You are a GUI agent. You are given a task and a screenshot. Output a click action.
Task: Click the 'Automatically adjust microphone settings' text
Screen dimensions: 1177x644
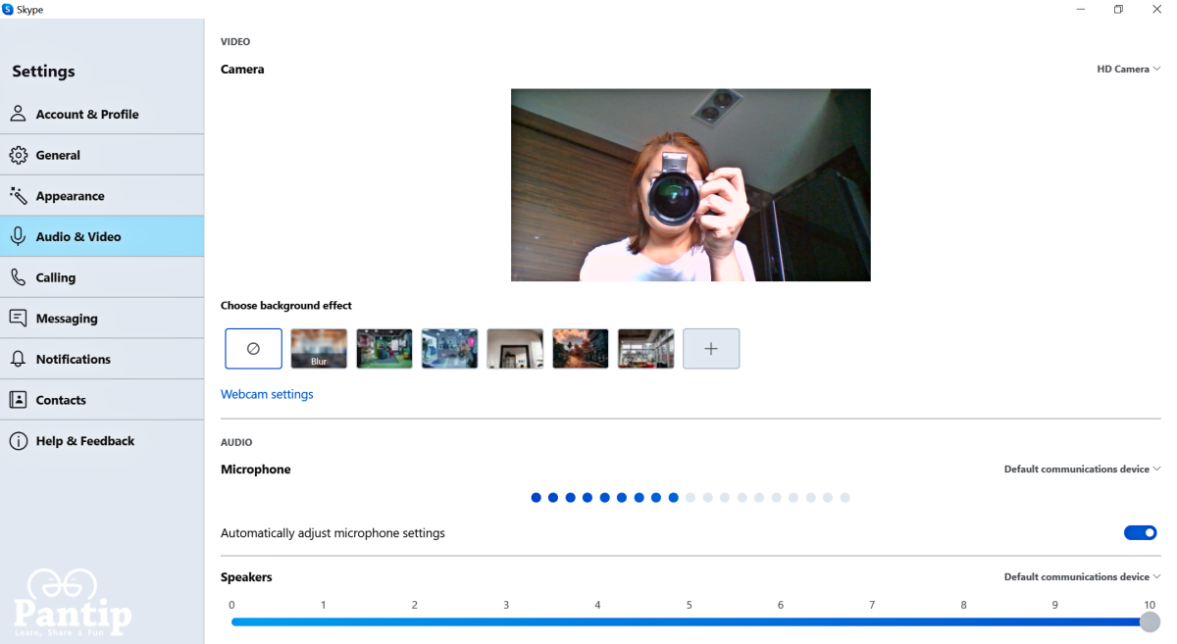[333, 533]
